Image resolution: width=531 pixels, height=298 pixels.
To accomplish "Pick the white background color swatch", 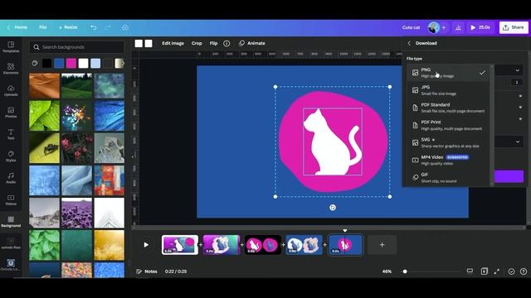I will tap(83, 63).
